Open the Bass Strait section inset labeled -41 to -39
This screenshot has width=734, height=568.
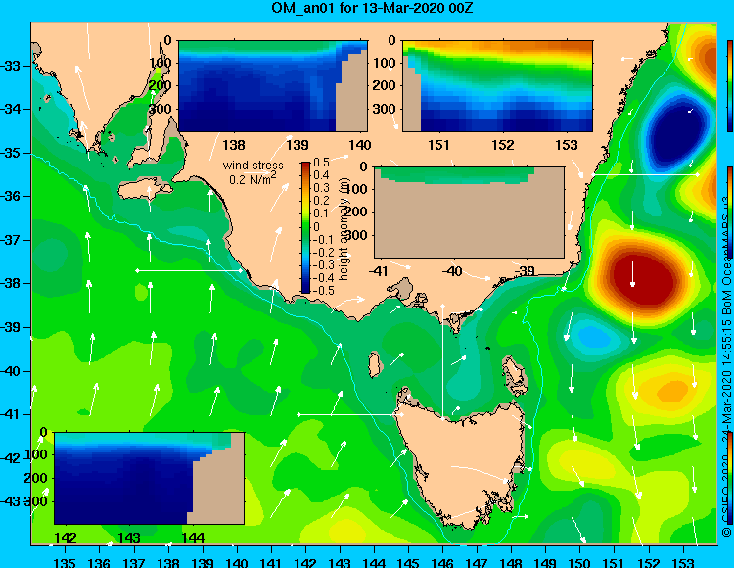(x=469, y=213)
